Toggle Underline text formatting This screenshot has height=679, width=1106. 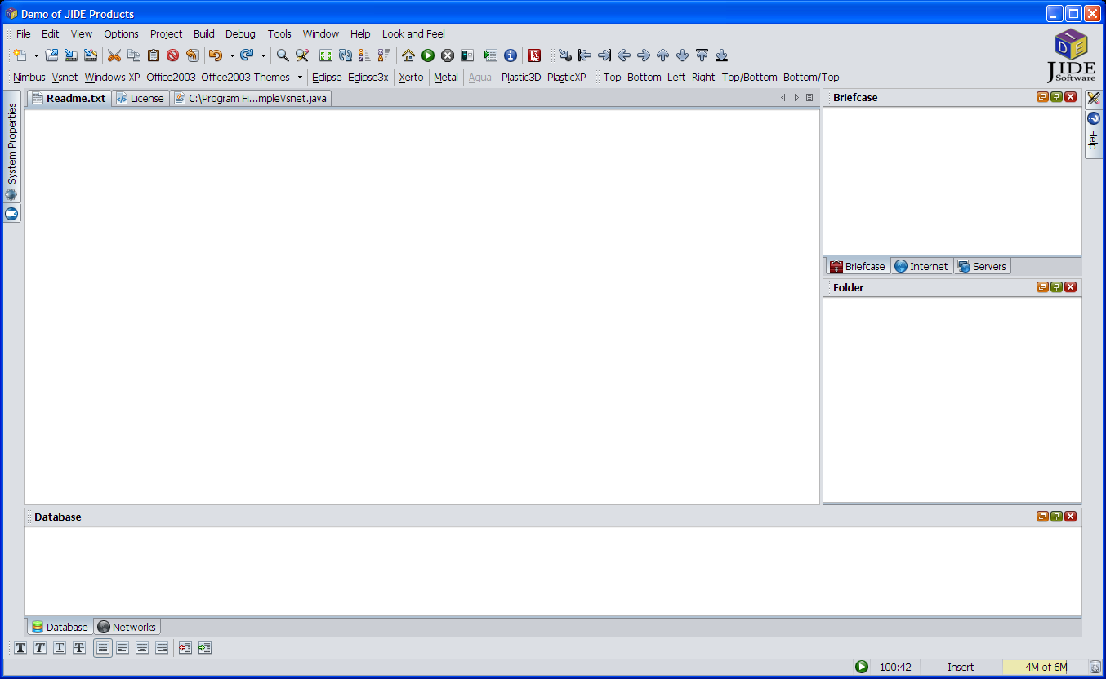[x=60, y=648]
